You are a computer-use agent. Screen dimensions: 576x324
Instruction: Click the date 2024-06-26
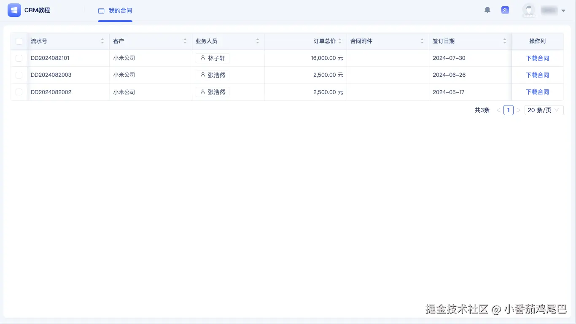pyautogui.click(x=449, y=75)
